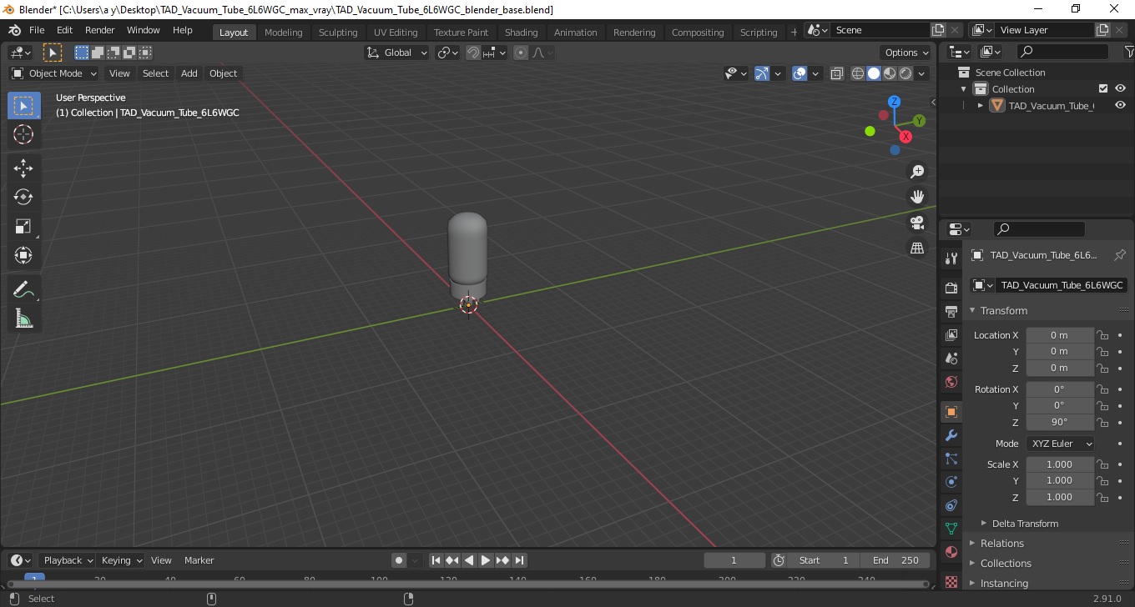The image size is (1135, 607).
Task: Open rotation Mode XYZ Euler dropdown
Action: pos(1060,444)
